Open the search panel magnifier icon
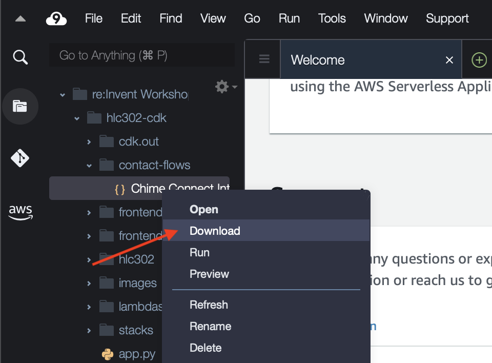Screen dimensions: 492x363 click(20, 57)
